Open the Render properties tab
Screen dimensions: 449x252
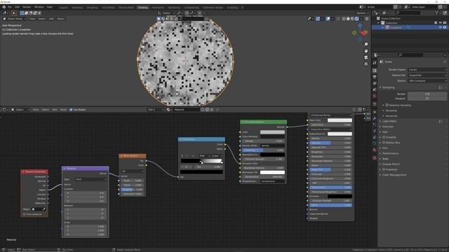coord(375,70)
